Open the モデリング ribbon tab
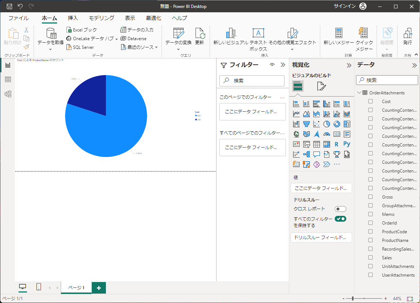420x303 pixels. click(x=102, y=18)
